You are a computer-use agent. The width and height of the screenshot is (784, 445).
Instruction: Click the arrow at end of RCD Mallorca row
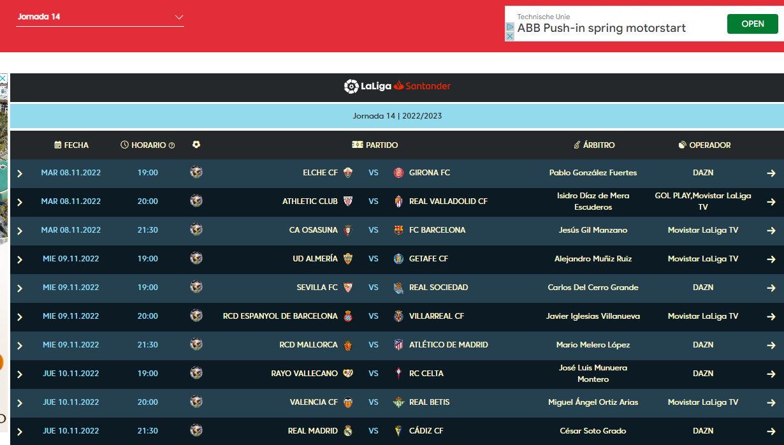(771, 346)
